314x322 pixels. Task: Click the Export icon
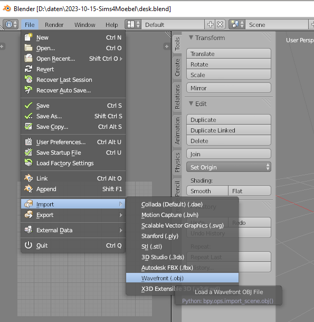click(28, 215)
